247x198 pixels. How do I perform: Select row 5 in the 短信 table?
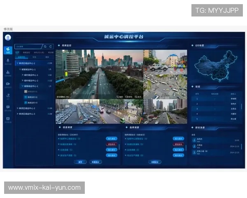[216, 119]
